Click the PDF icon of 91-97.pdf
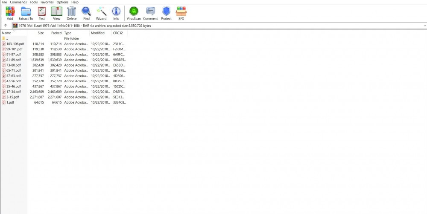This screenshot has height=214, width=427. click(4, 55)
